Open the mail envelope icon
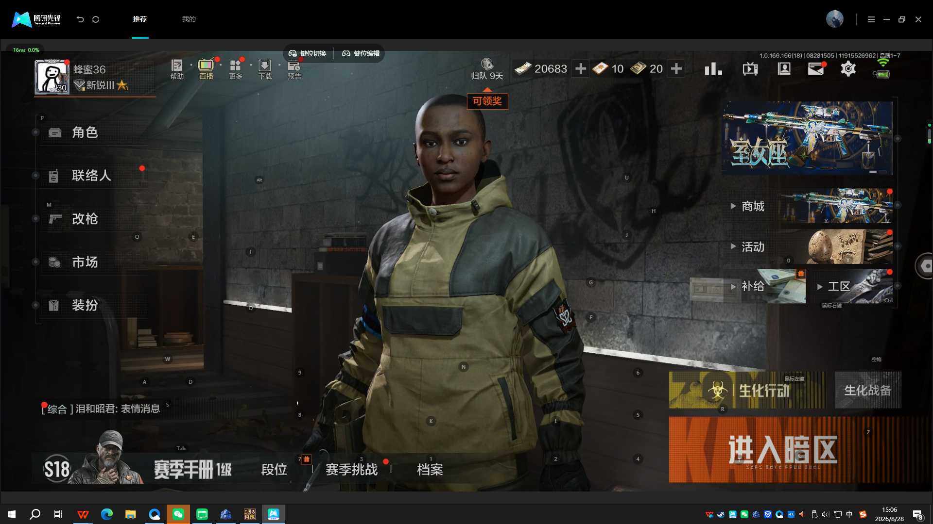Viewport: 933px width, 524px height. pos(816,69)
